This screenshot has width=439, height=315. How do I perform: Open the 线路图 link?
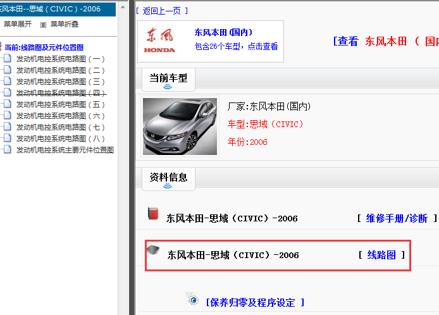click(381, 255)
